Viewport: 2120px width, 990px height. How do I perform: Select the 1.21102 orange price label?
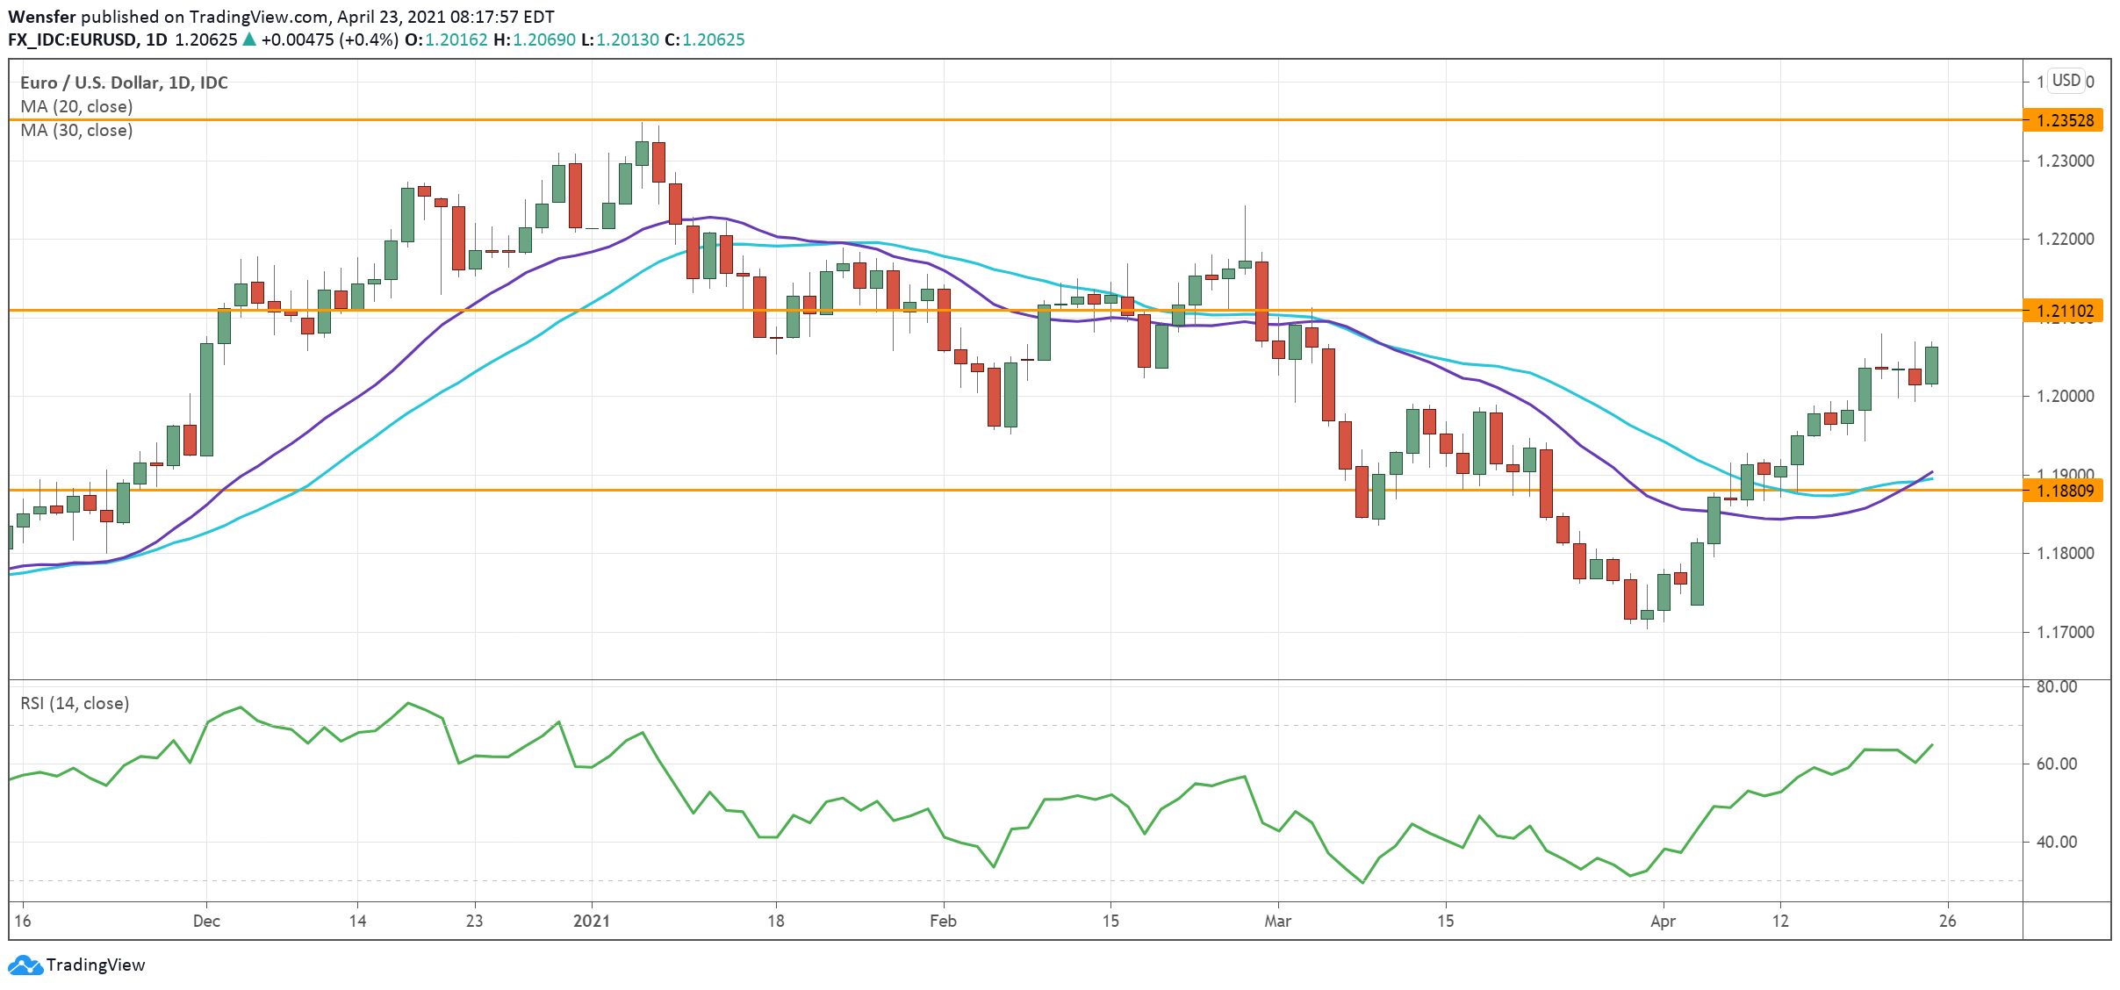click(x=2064, y=311)
